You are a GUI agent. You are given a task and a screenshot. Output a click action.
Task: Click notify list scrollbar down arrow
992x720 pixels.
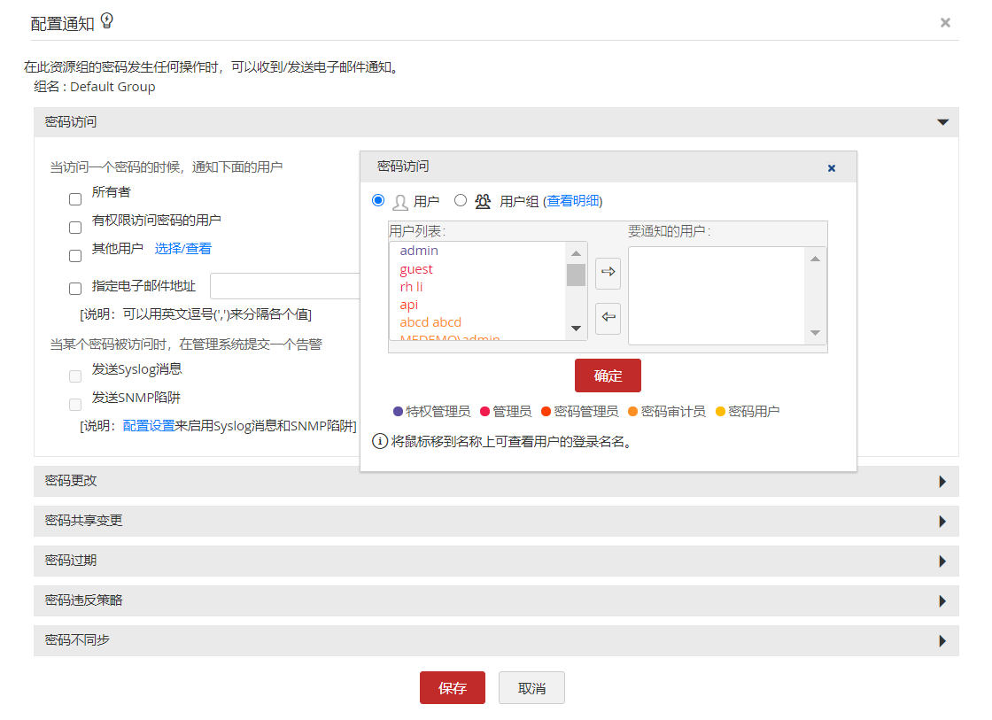coord(815,333)
